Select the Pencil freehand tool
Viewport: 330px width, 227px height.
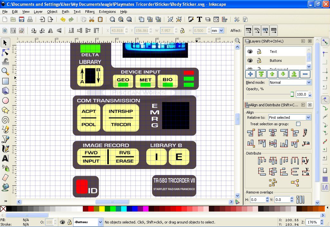[x=5, y=129]
